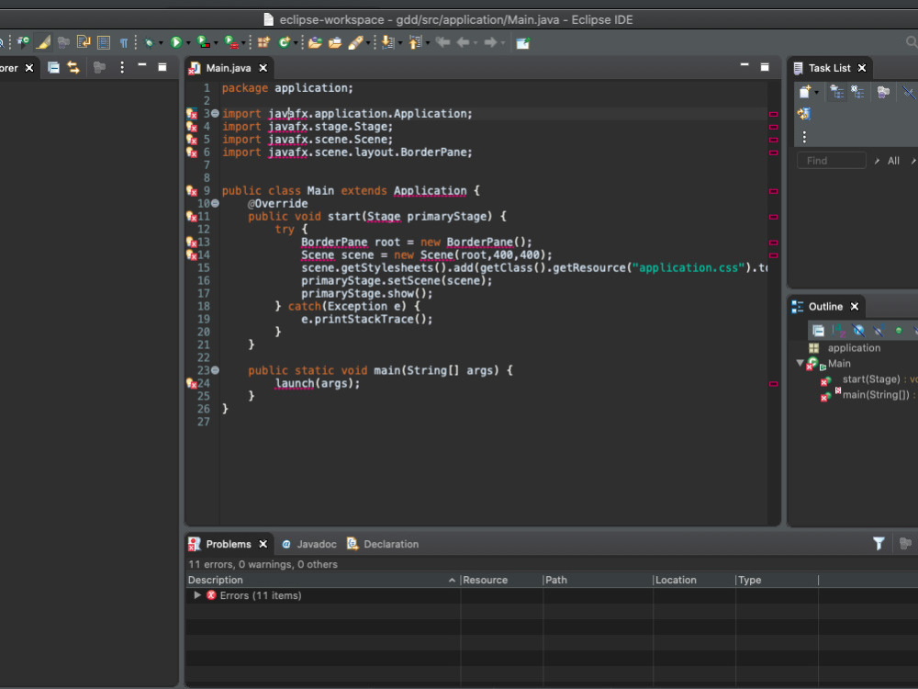Toggle Mark Occurrences highlighter
The height and width of the screenshot is (689, 918).
tap(43, 42)
